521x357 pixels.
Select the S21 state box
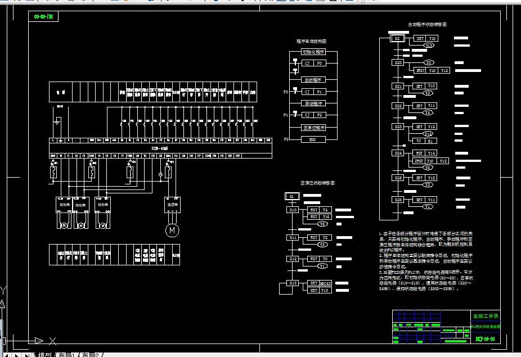(x=398, y=87)
